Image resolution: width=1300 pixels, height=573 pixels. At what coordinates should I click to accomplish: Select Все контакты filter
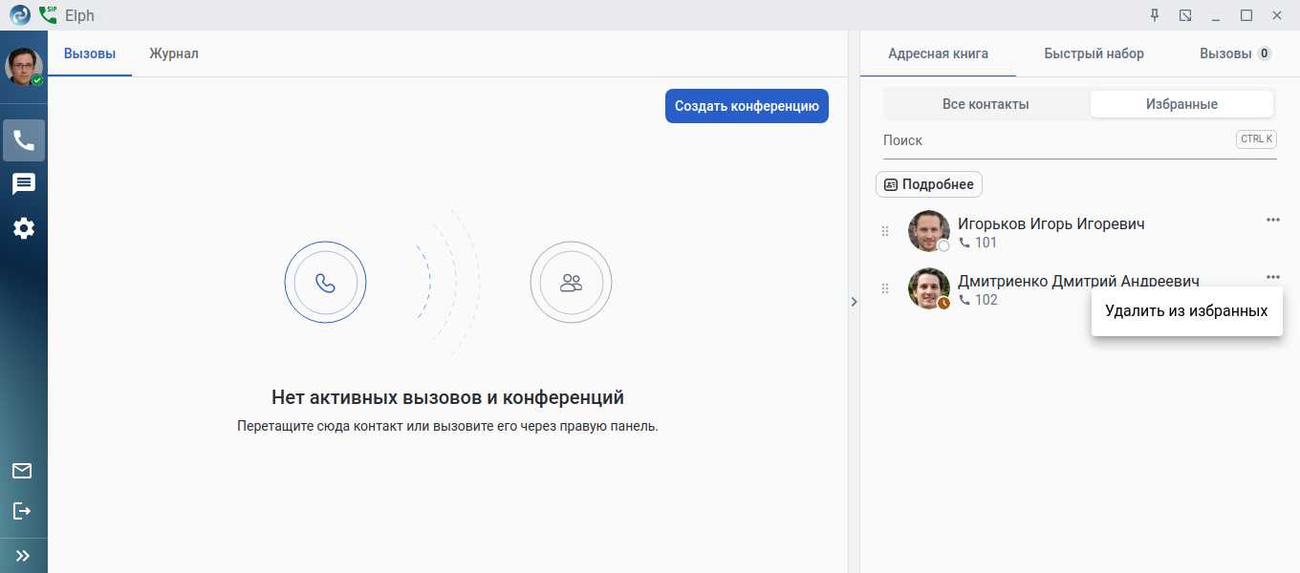coord(986,104)
